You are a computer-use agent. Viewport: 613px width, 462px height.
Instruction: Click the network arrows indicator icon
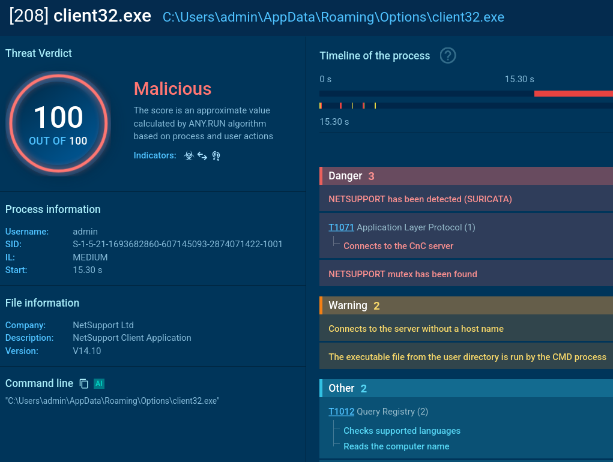pyautogui.click(x=202, y=156)
